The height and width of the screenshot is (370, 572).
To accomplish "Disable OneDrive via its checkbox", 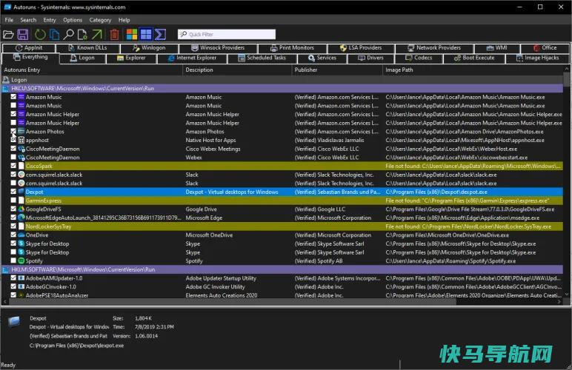I will (13, 235).
